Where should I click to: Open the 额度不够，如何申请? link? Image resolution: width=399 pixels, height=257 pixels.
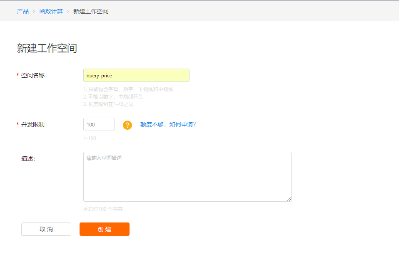pyautogui.click(x=168, y=124)
